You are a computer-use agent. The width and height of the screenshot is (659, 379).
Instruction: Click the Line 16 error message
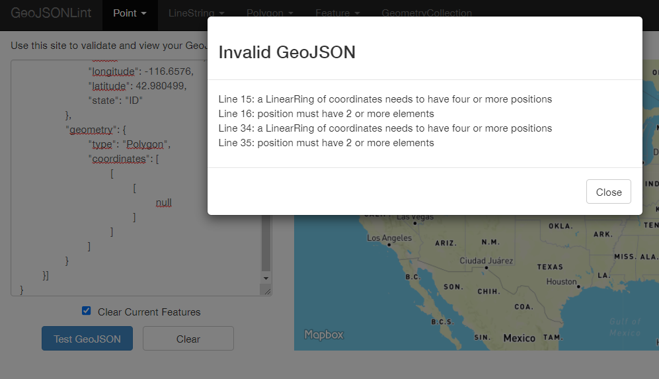tap(326, 114)
